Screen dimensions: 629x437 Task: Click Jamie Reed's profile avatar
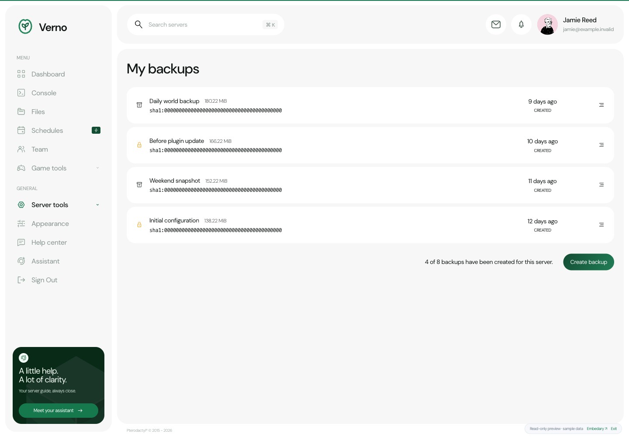coord(547,24)
